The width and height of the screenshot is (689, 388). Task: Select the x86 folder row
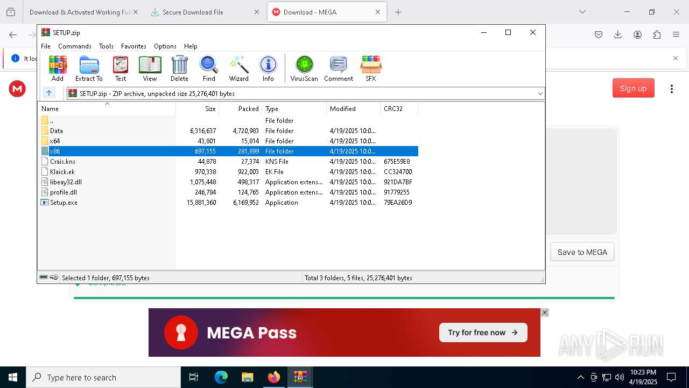click(x=228, y=151)
